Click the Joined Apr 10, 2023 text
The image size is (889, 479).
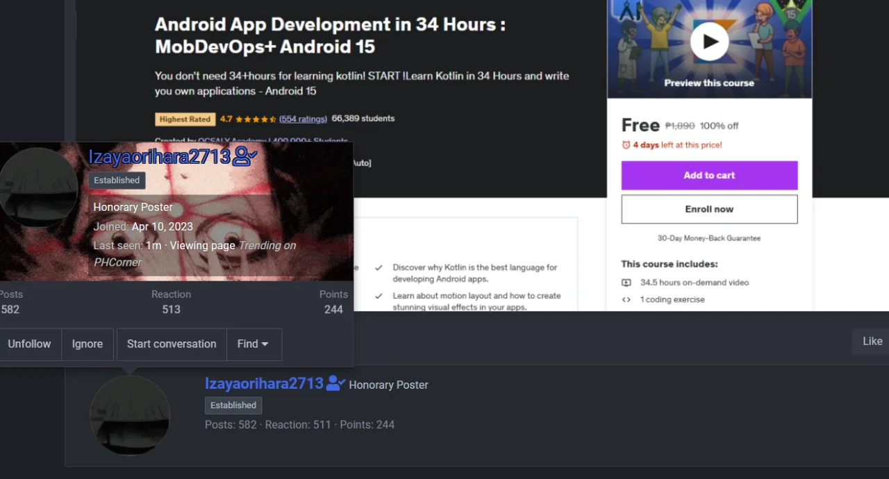click(143, 226)
